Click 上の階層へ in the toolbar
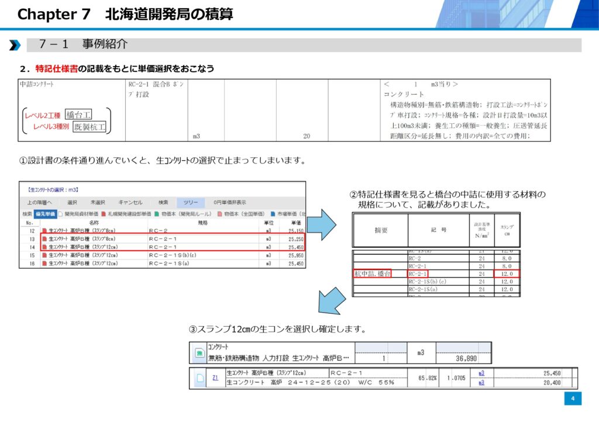Image resolution: width=599 pixels, height=423 pixels. pos(40,202)
